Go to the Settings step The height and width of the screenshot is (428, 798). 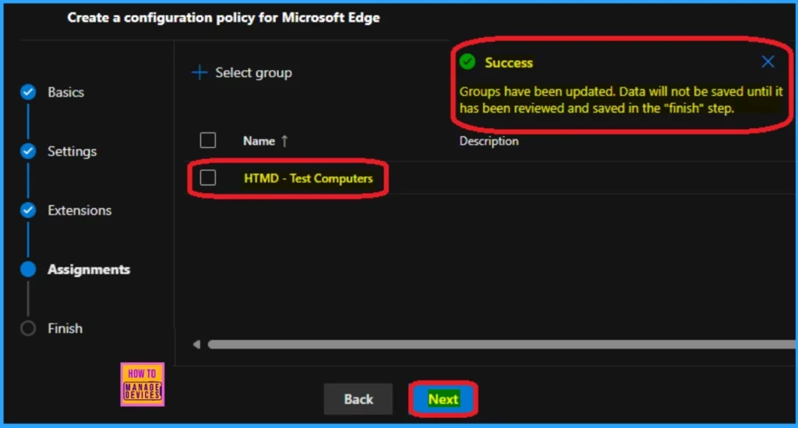(72, 151)
